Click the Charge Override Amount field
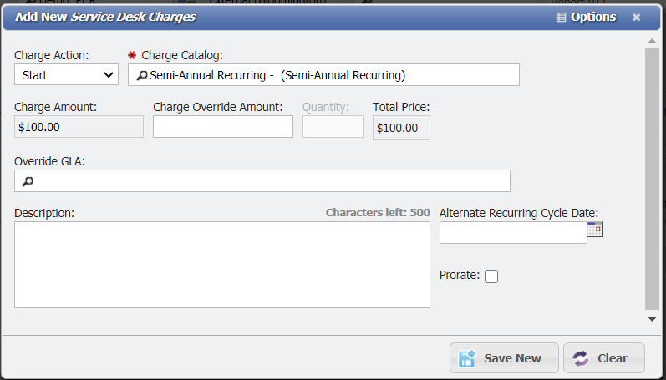 pyautogui.click(x=223, y=127)
